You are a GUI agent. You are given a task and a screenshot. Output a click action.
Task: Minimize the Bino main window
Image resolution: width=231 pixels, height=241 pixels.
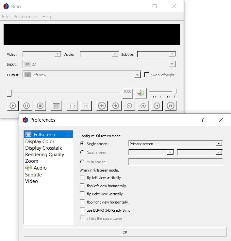pyautogui.click(x=136, y=6)
